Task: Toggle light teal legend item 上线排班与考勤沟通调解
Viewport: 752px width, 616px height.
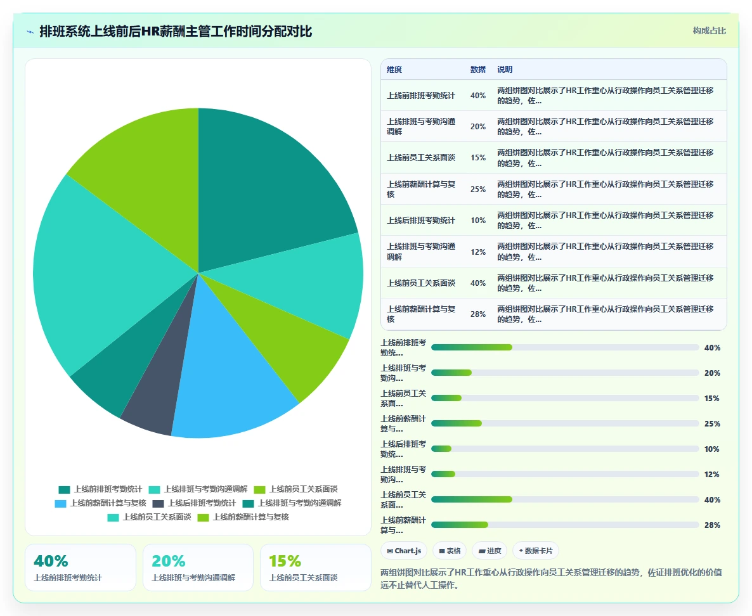Action: 198,489
